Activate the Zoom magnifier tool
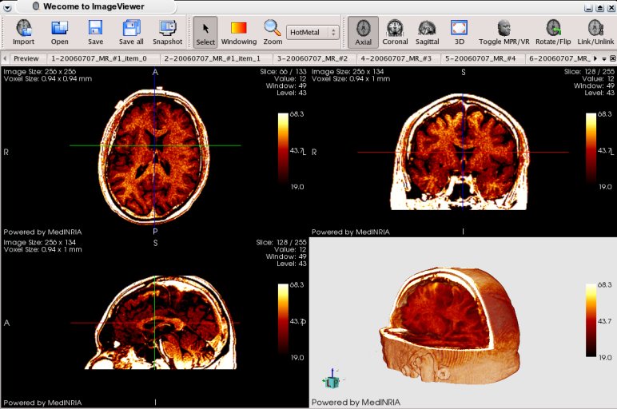 click(x=273, y=32)
